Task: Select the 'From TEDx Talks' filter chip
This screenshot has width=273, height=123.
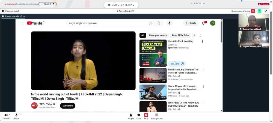Action: [180, 35]
